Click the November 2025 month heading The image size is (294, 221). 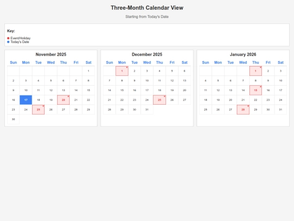tap(51, 55)
